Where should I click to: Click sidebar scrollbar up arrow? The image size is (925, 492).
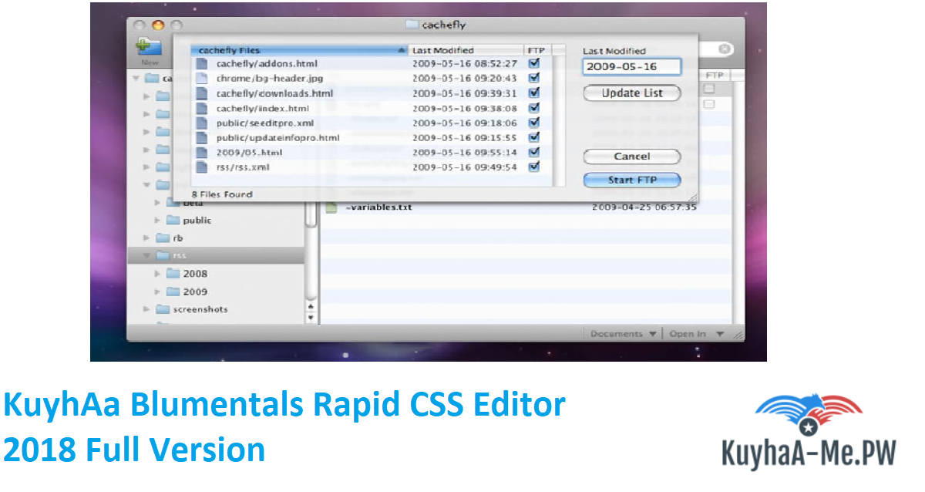(311, 305)
